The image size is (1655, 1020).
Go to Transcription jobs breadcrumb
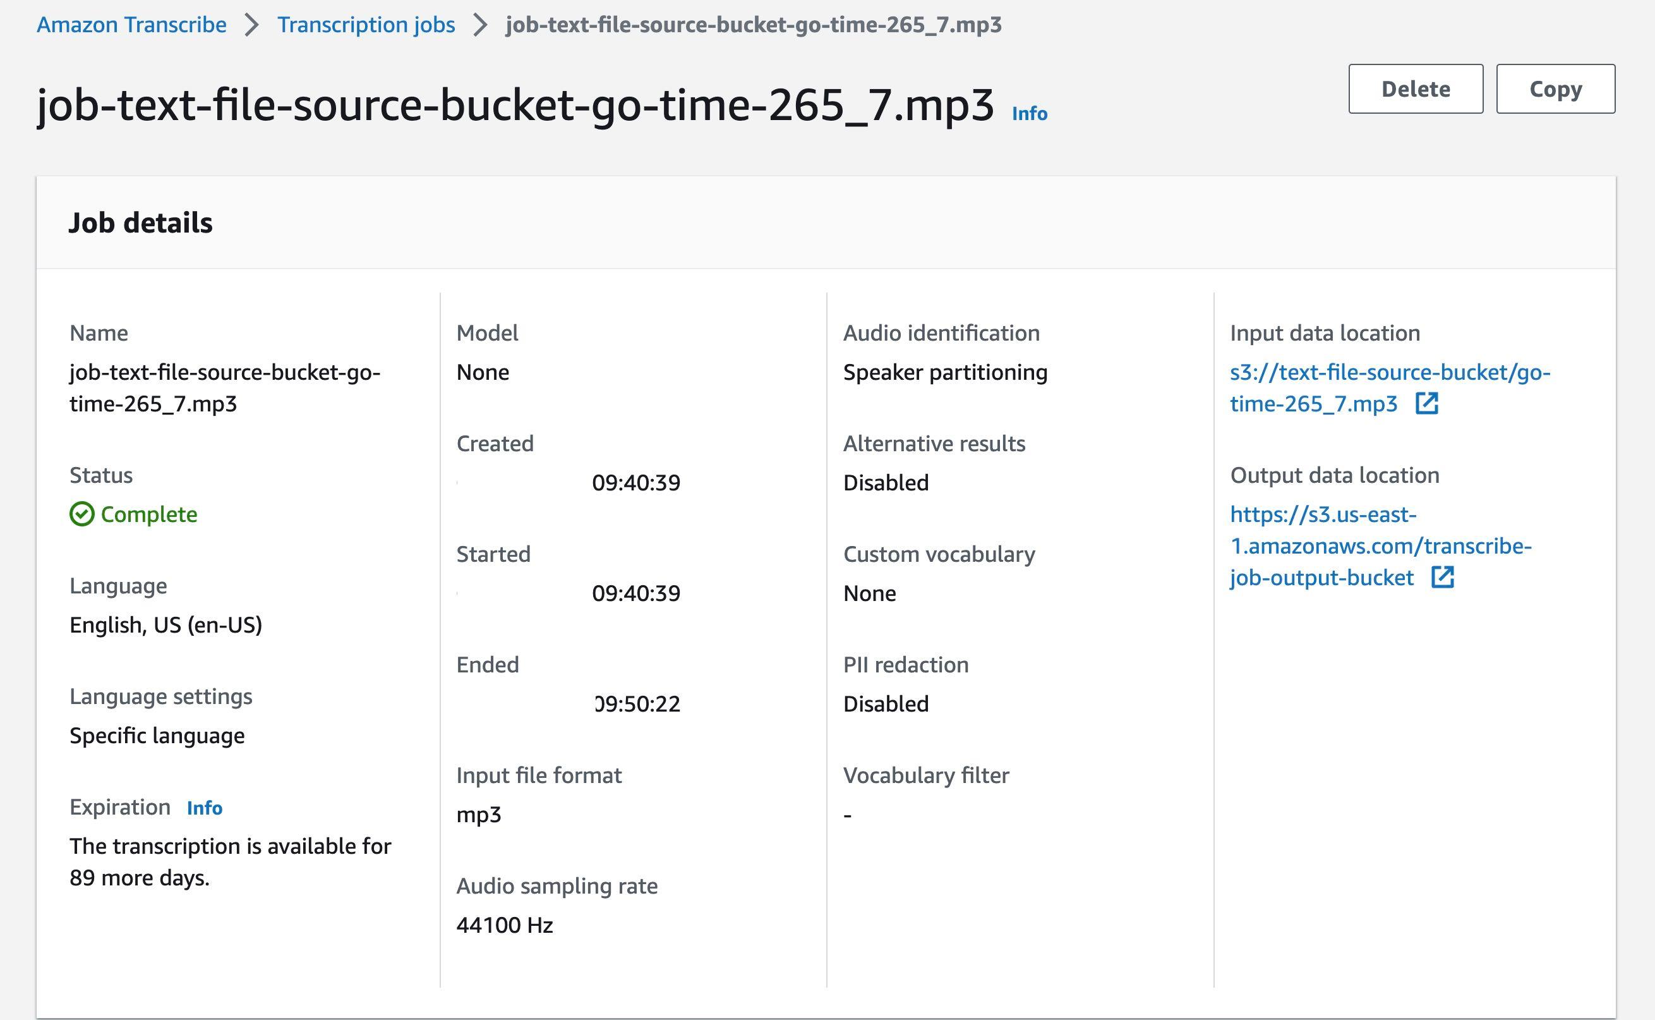point(366,25)
